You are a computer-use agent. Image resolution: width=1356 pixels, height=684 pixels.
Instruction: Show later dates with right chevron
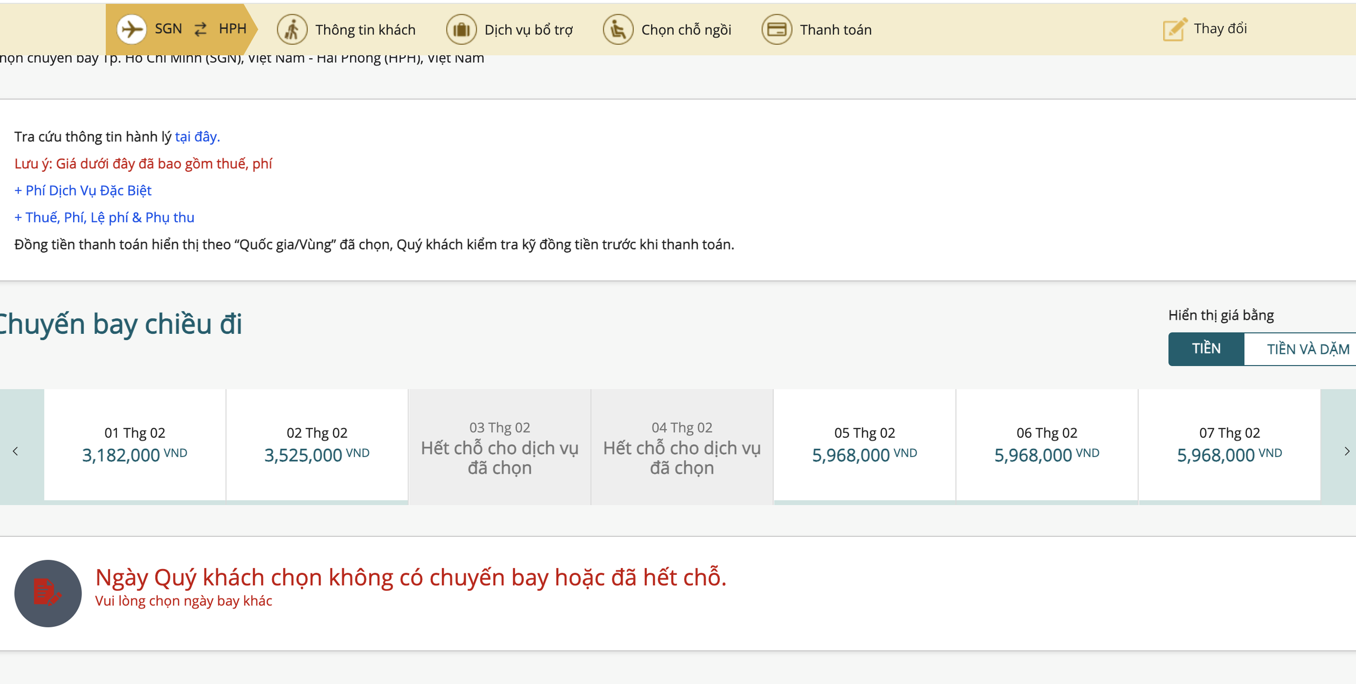pos(1346,451)
